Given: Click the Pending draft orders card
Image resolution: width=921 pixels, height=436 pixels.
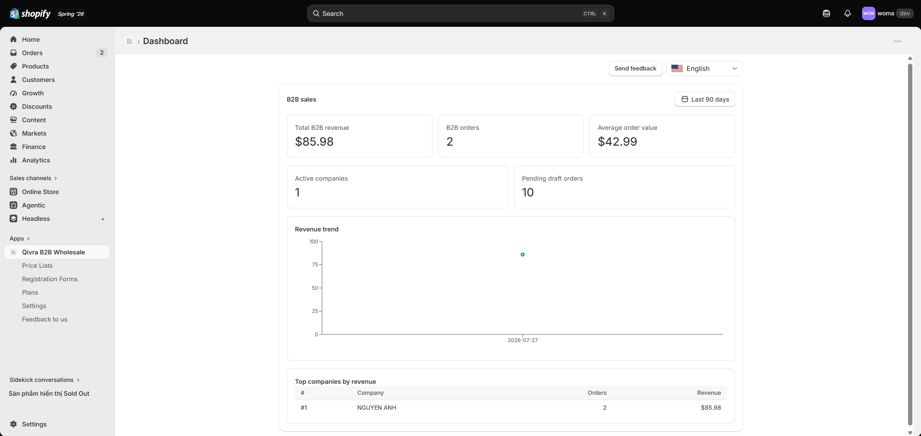Looking at the screenshot, I should pyautogui.click(x=624, y=187).
